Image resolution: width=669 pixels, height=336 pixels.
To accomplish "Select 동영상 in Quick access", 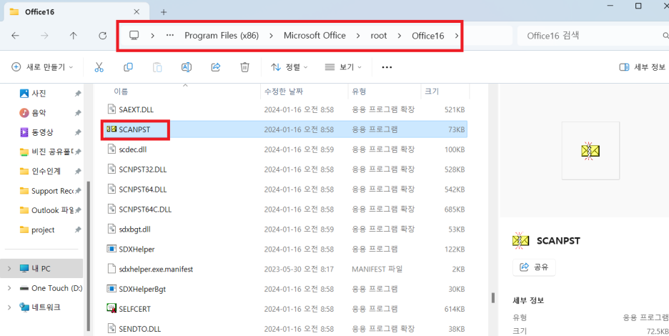I will coord(42,132).
